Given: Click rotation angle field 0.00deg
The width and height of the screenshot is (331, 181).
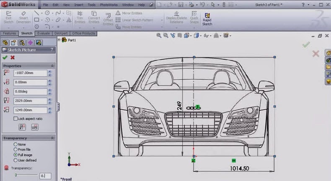Looking at the screenshot, I should (x=31, y=91).
